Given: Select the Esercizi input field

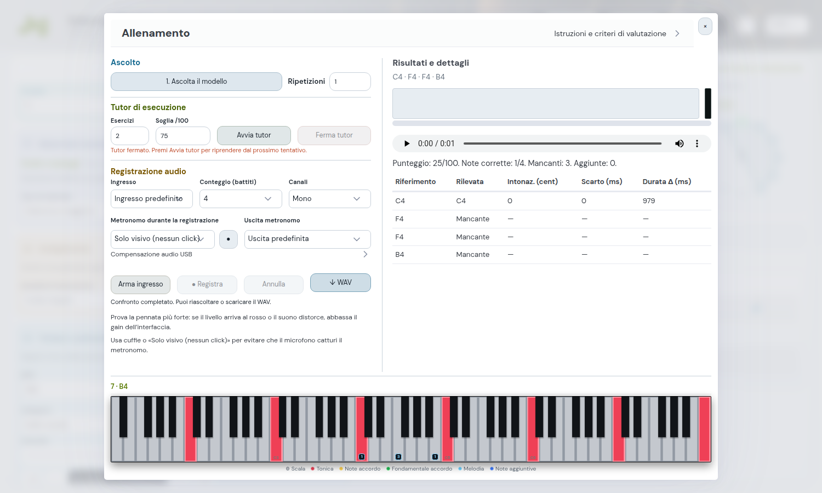Looking at the screenshot, I should click(x=130, y=136).
